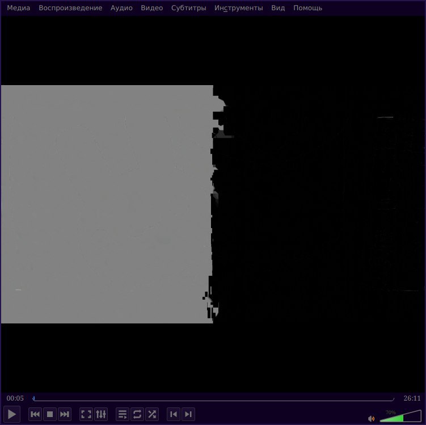Viewport: 426px width, 425px height.
Task: Open the Видео menu
Action: point(152,8)
